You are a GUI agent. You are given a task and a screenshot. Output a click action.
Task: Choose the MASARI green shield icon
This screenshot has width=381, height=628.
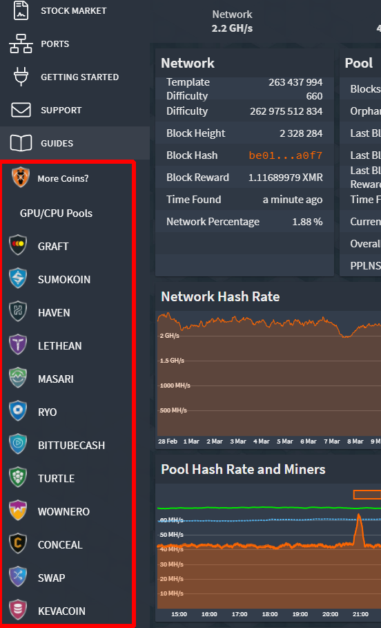click(x=18, y=378)
